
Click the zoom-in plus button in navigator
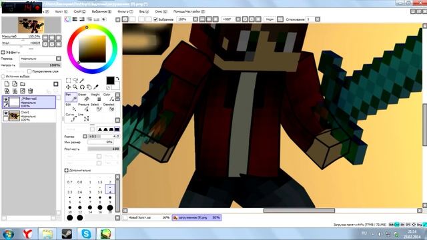[x=52, y=37]
